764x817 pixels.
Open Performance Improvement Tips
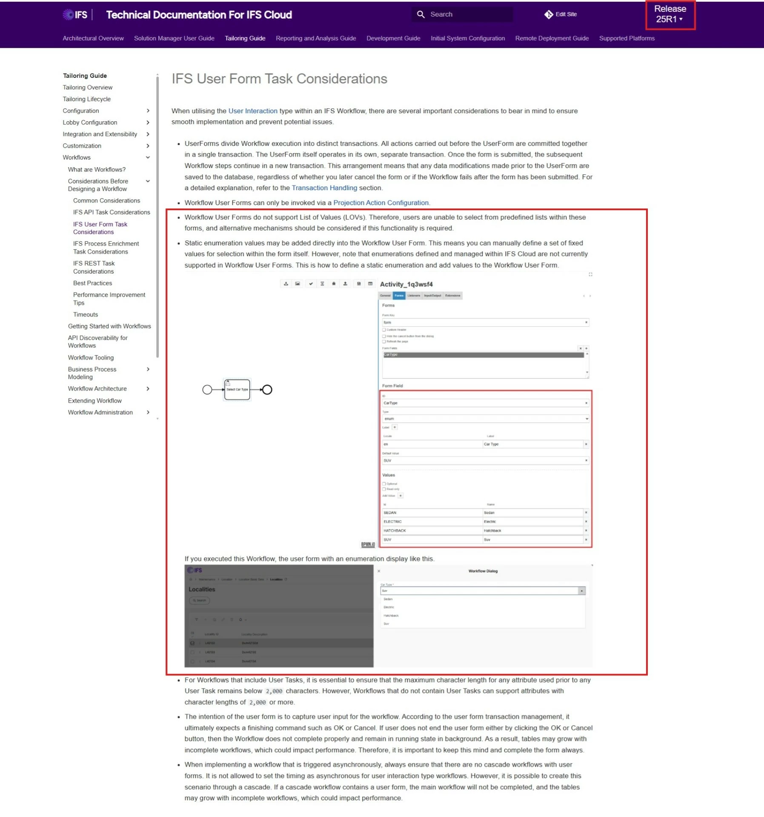[x=109, y=299]
